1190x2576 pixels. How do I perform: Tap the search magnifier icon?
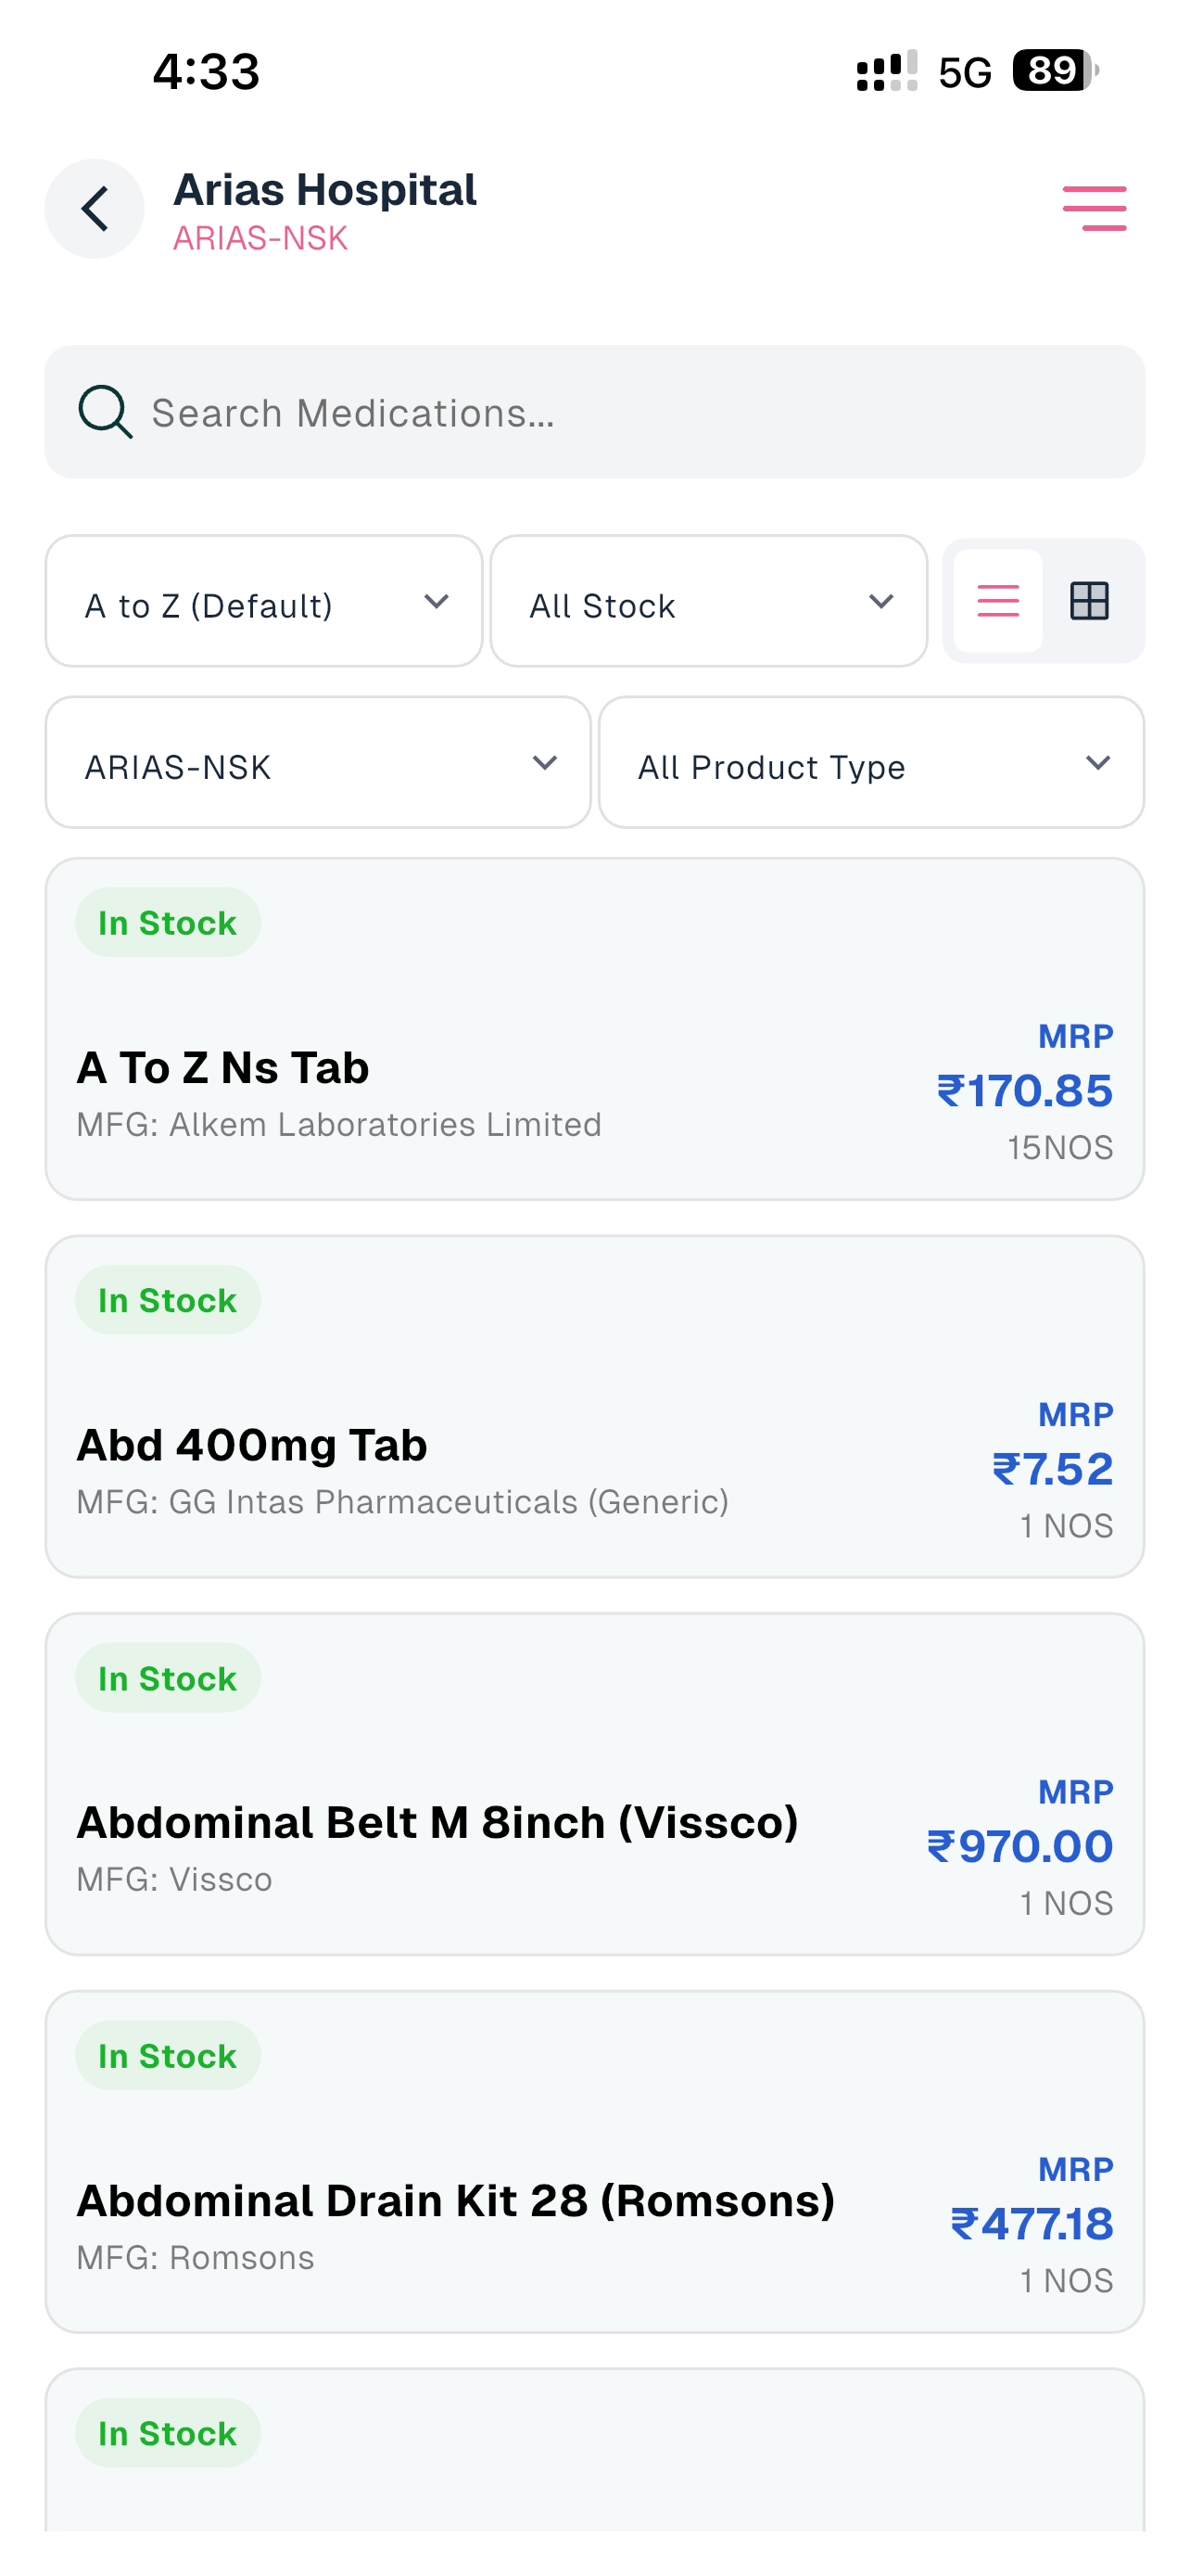point(105,412)
